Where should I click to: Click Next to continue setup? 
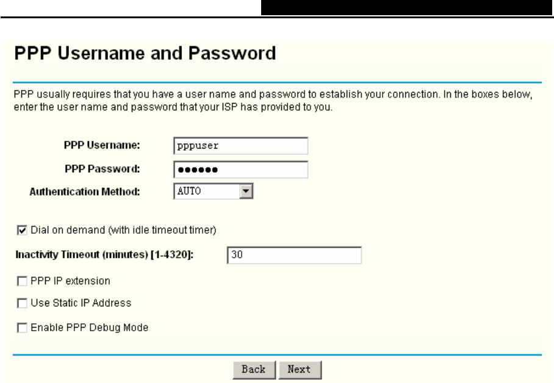tap(300, 370)
